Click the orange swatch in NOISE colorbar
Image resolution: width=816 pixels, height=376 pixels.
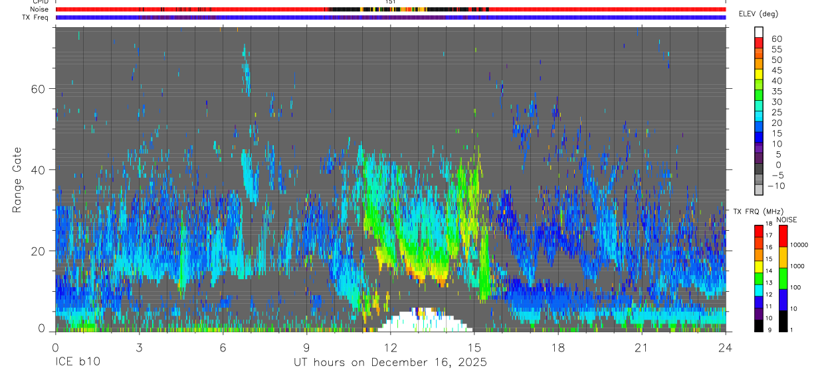[x=783, y=257]
